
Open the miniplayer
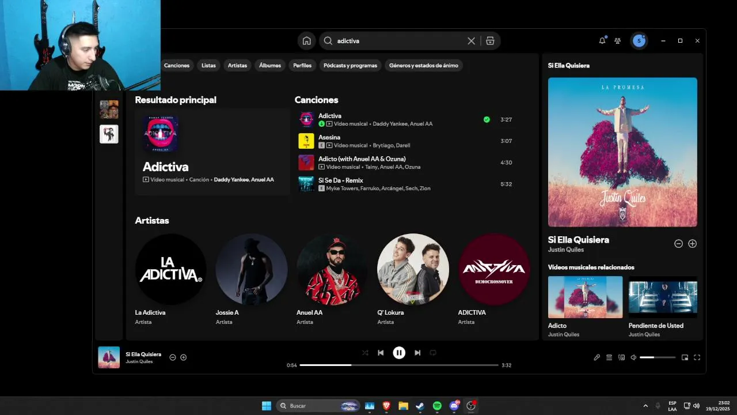coord(685,357)
